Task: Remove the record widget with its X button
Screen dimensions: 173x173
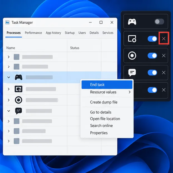Action: coord(164,56)
